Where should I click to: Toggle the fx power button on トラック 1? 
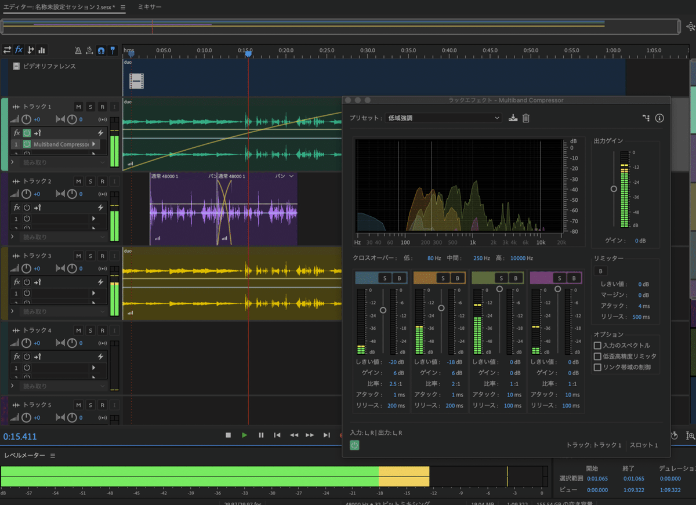pos(27,133)
